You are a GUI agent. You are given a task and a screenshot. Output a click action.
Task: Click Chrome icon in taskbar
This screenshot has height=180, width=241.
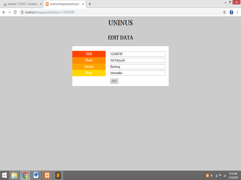click(x=25, y=175)
